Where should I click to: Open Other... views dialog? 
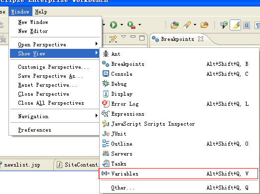(179, 188)
